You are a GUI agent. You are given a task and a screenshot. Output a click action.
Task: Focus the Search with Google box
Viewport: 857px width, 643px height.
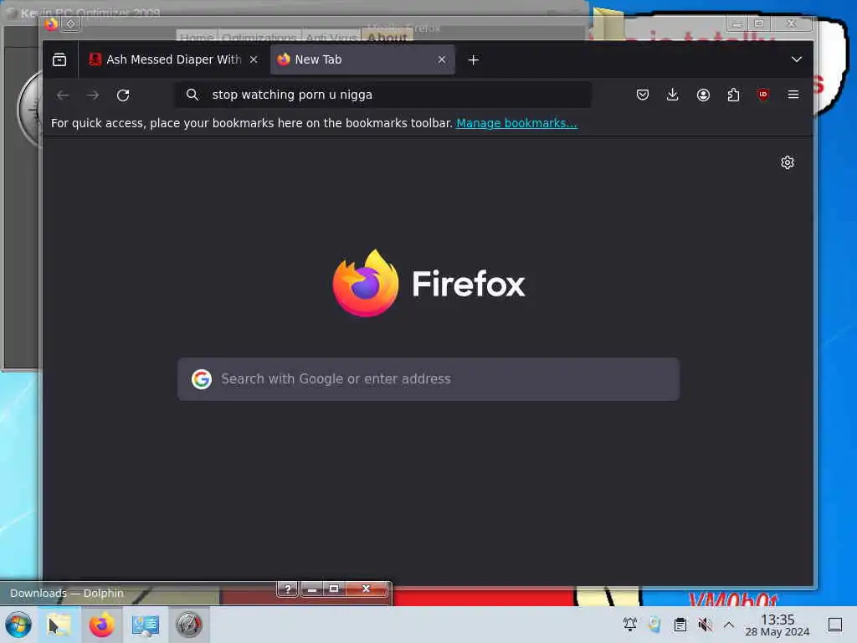428,379
